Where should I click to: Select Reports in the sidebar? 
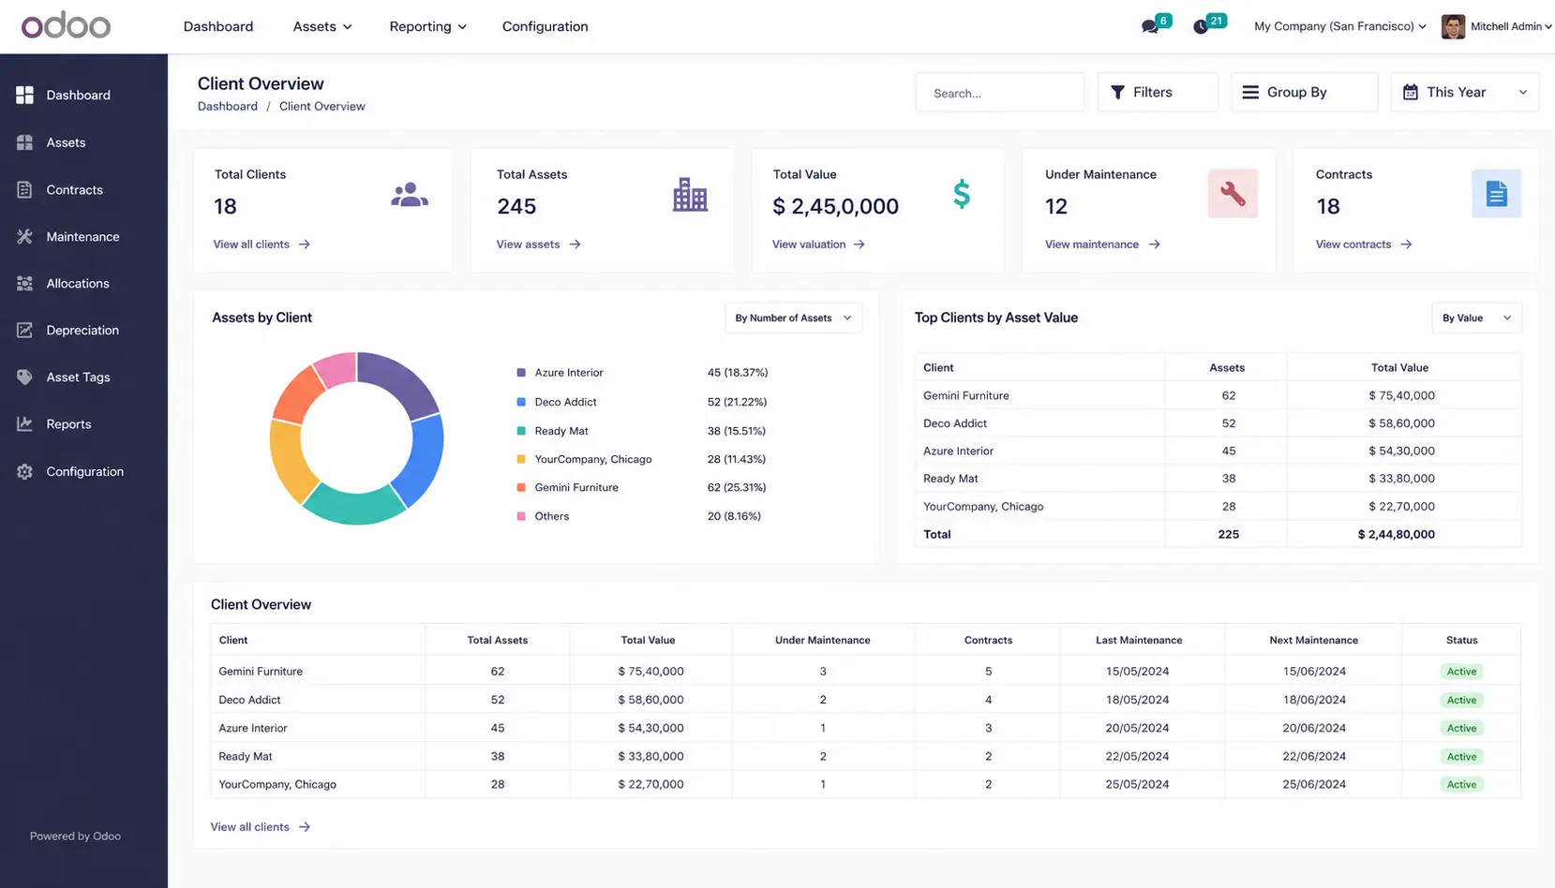pos(68,423)
